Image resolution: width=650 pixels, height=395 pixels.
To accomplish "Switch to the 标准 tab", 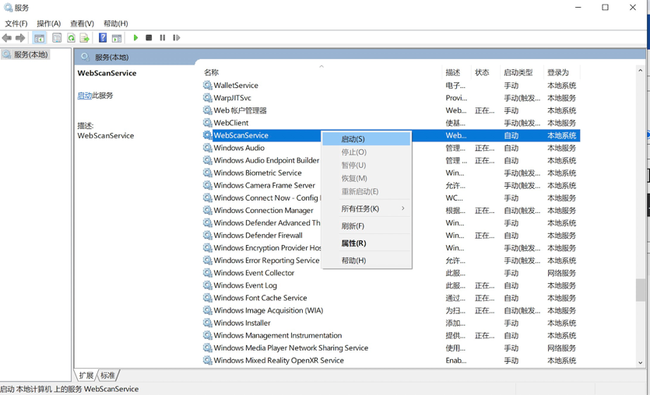I will tap(107, 376).
